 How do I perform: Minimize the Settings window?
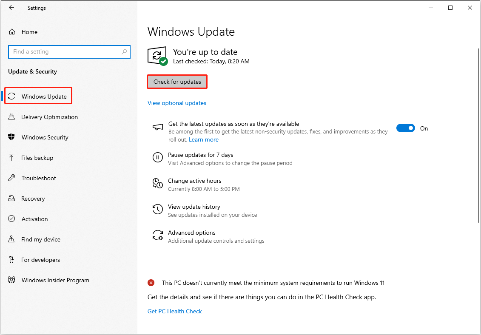coord(431,8)
